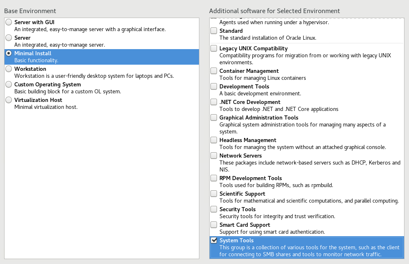The height and width of the screenshot is (264, 409).
Task: Check the Network Servers group
Action: 214,155
